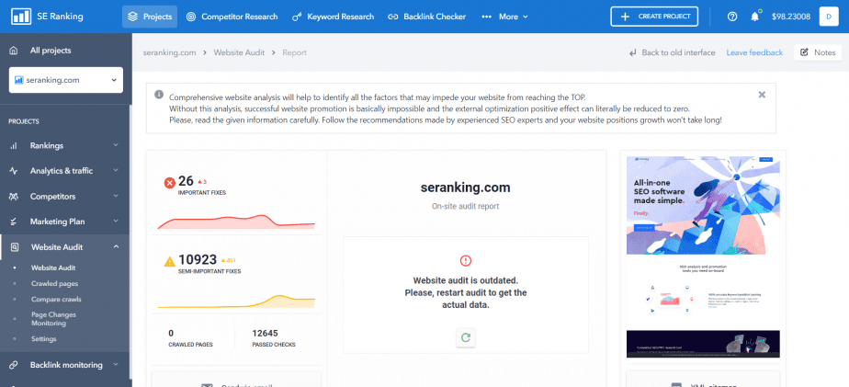Click the Projects layers icon
The width and height of the screenshot is (849, 387).
[132, 17]
